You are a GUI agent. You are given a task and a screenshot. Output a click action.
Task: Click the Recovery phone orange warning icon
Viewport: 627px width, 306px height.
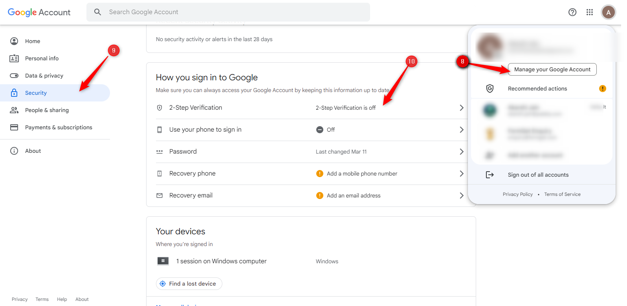[x=320, y=174]
